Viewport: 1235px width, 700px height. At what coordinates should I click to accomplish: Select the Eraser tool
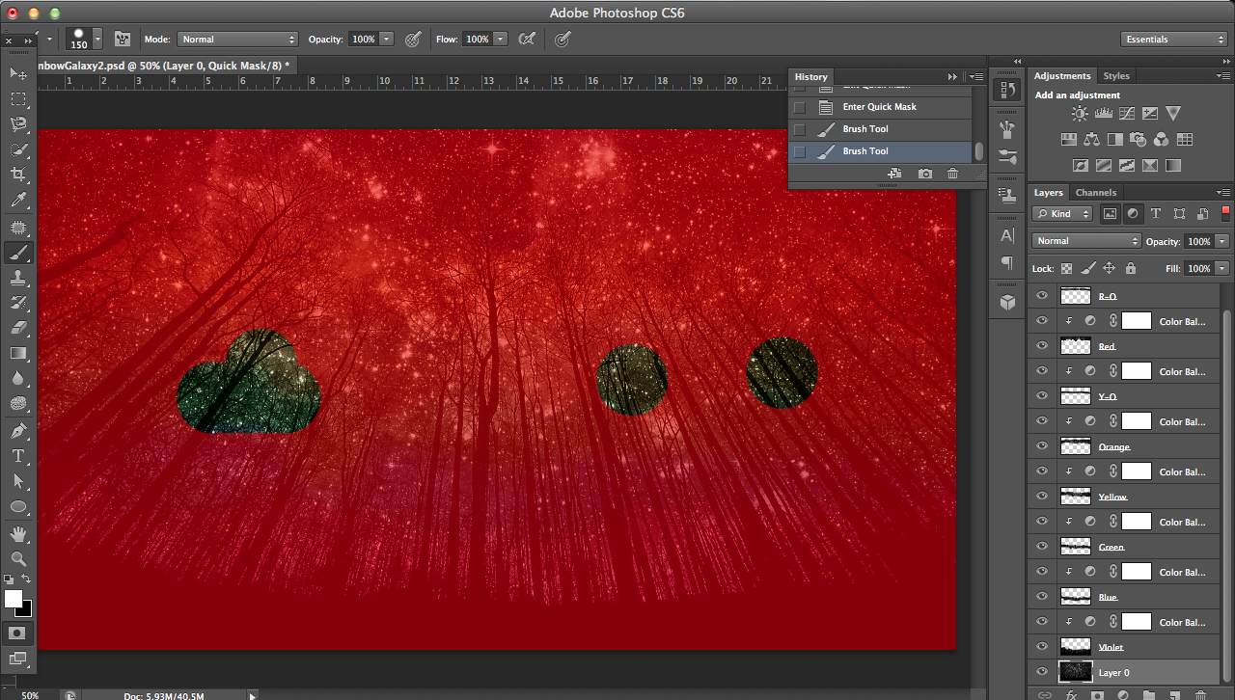(18, 328)
